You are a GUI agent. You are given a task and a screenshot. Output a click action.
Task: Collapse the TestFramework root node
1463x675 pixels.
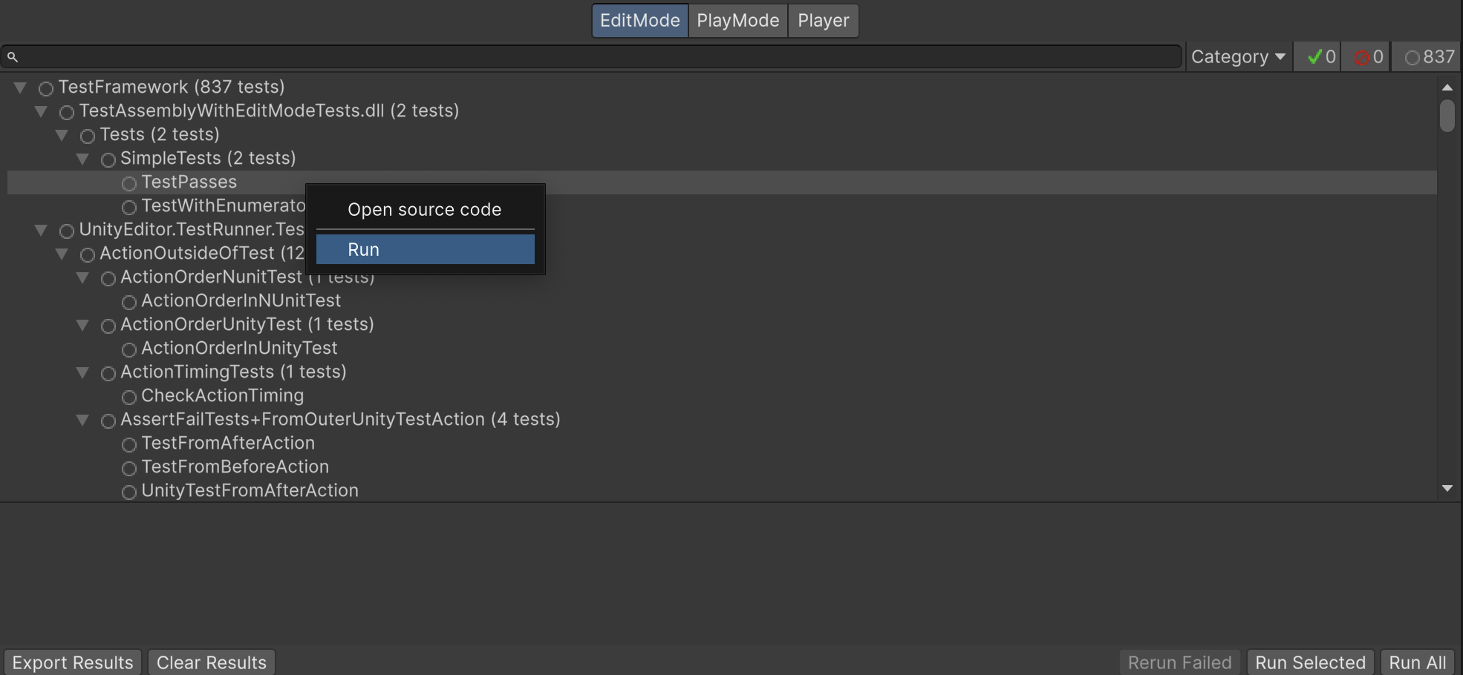(21, 88)
